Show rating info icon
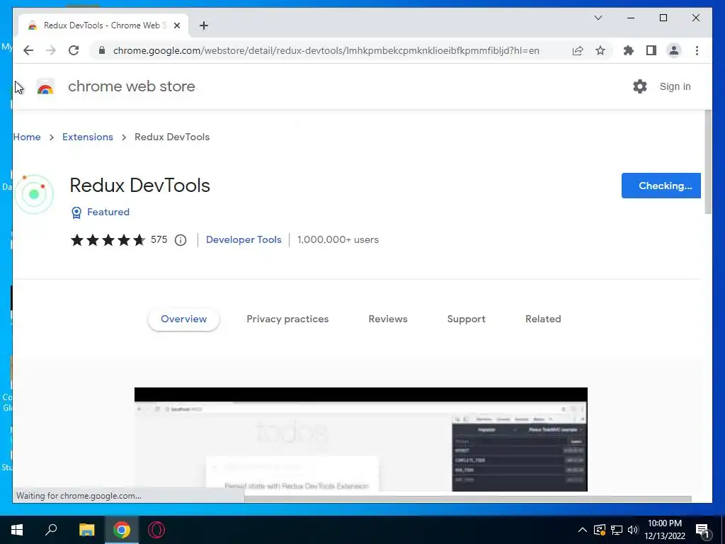725x544 pixels. 181,239
